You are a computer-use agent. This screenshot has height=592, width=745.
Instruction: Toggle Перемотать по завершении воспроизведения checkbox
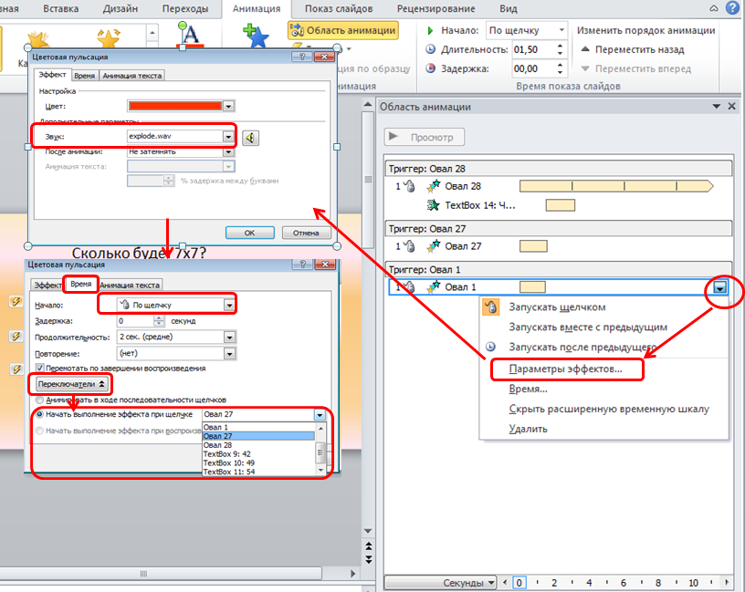(39, 368)
